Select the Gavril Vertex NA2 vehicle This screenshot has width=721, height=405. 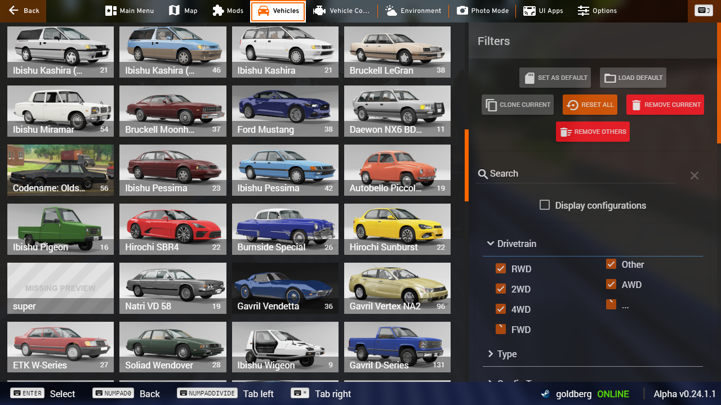tap(397, 288)
